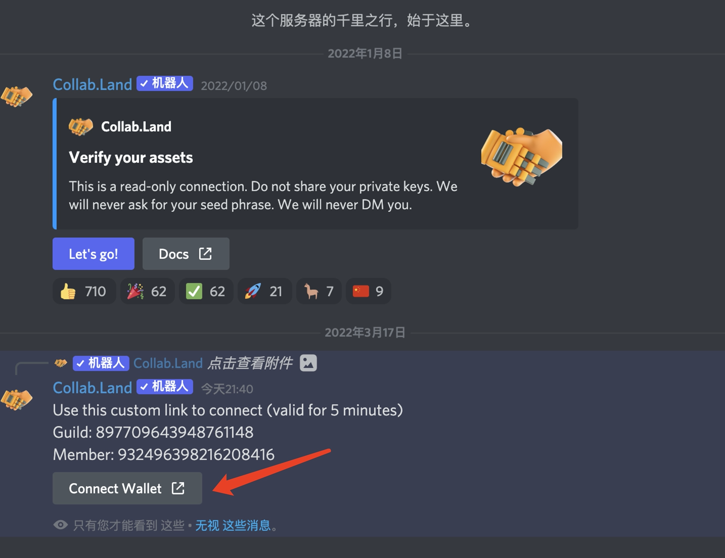Click the Let's go! button
Screen dimensions: 725x558
[94, 254]
